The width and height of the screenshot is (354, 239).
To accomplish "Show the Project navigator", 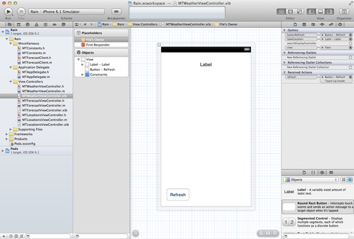I will click(x=9, y=24).
